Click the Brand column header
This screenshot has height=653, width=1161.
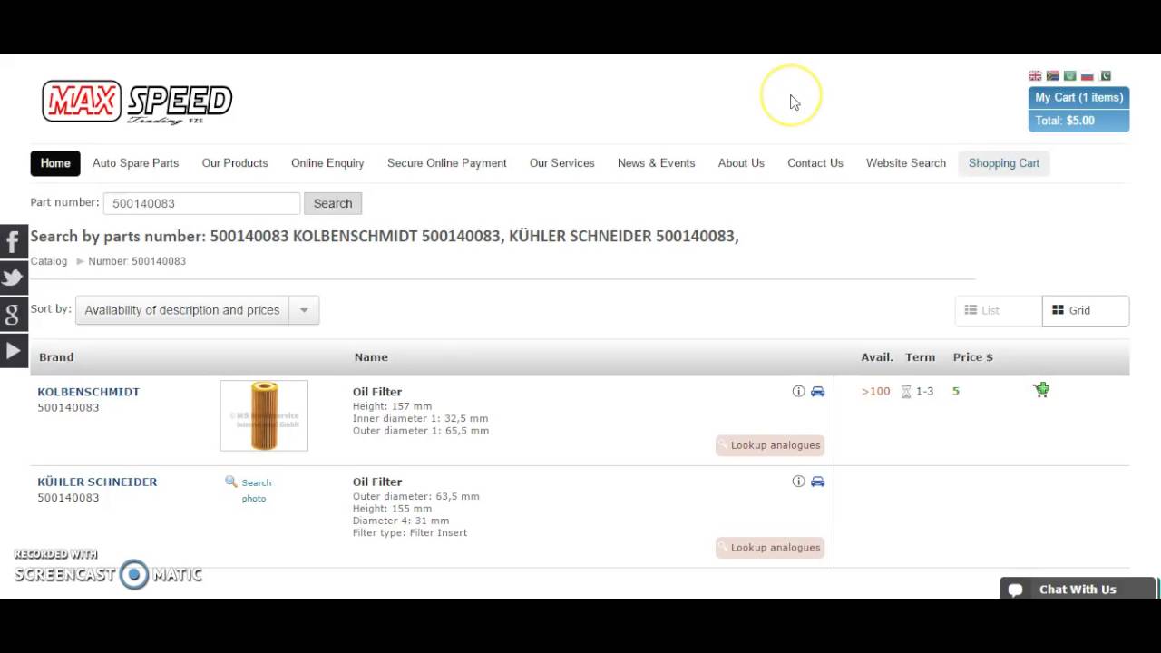(x=56, y=357)
